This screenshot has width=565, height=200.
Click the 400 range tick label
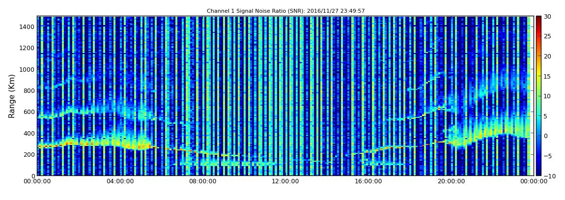29,133
